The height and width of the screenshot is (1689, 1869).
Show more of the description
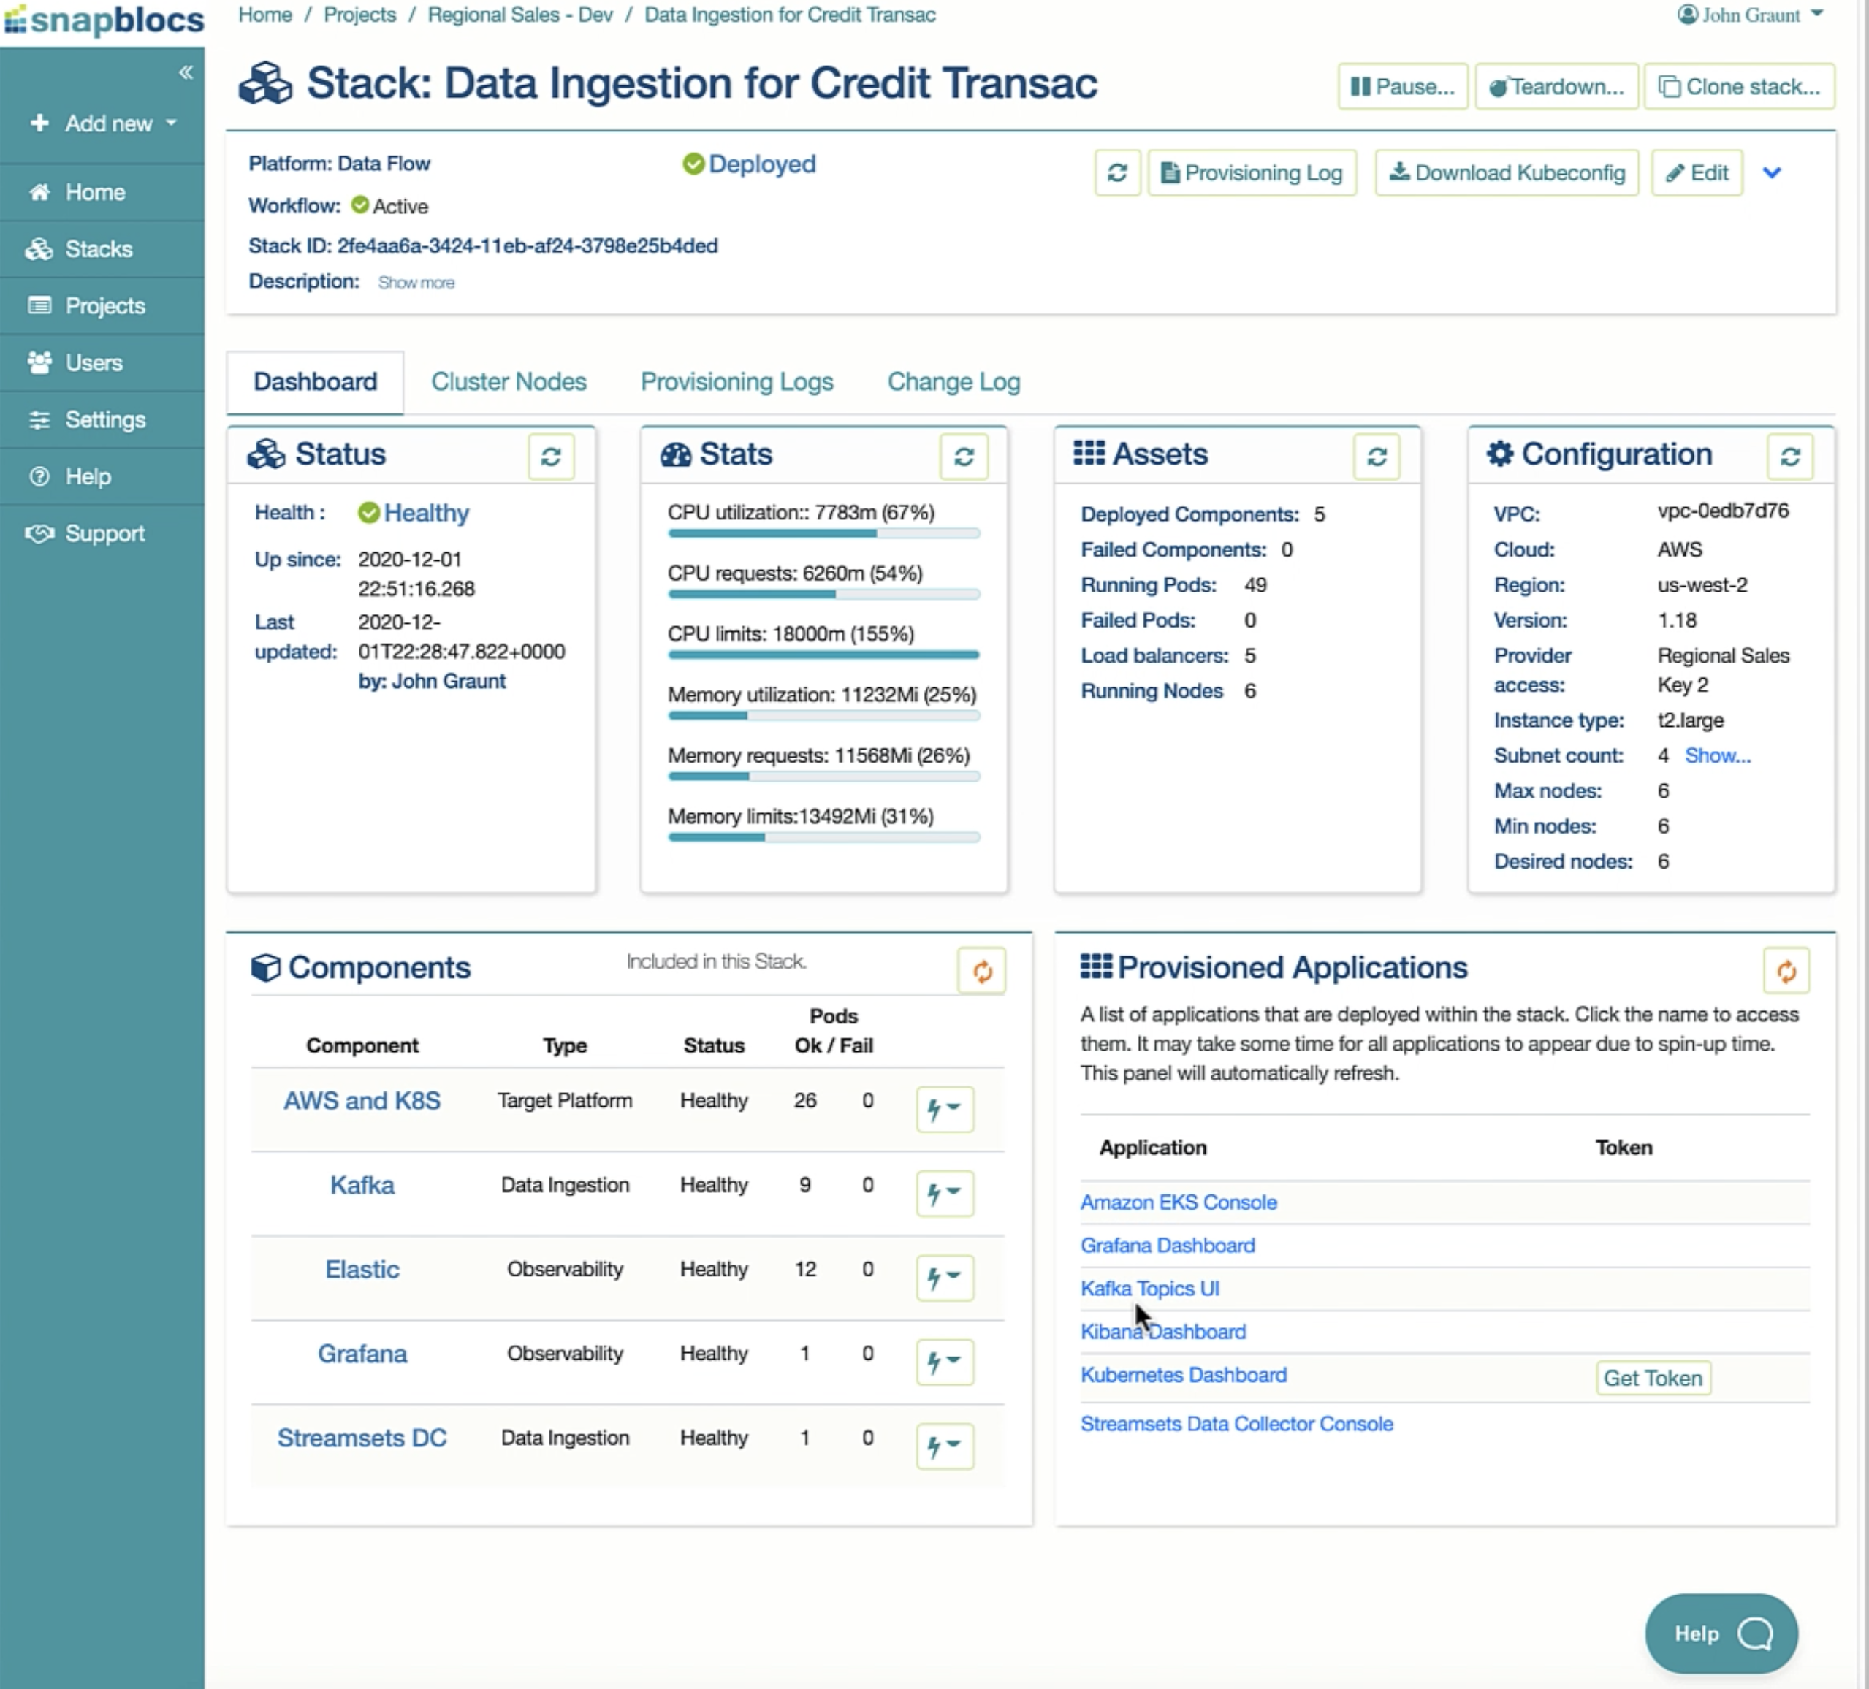click(x=415, y=282)
